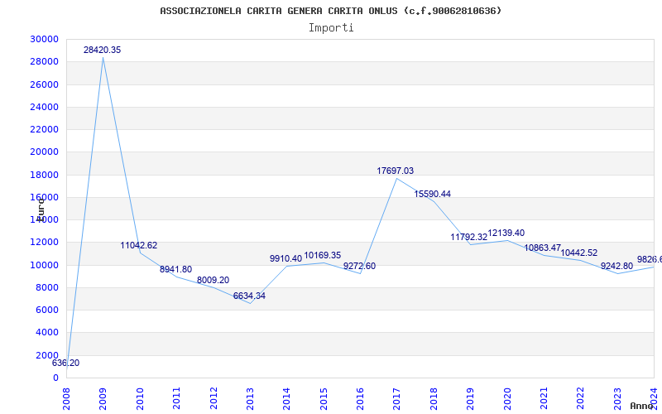662x414 pixels.
Task: Click the 2013 x-axis year label
Action: (x=250, y=399)
